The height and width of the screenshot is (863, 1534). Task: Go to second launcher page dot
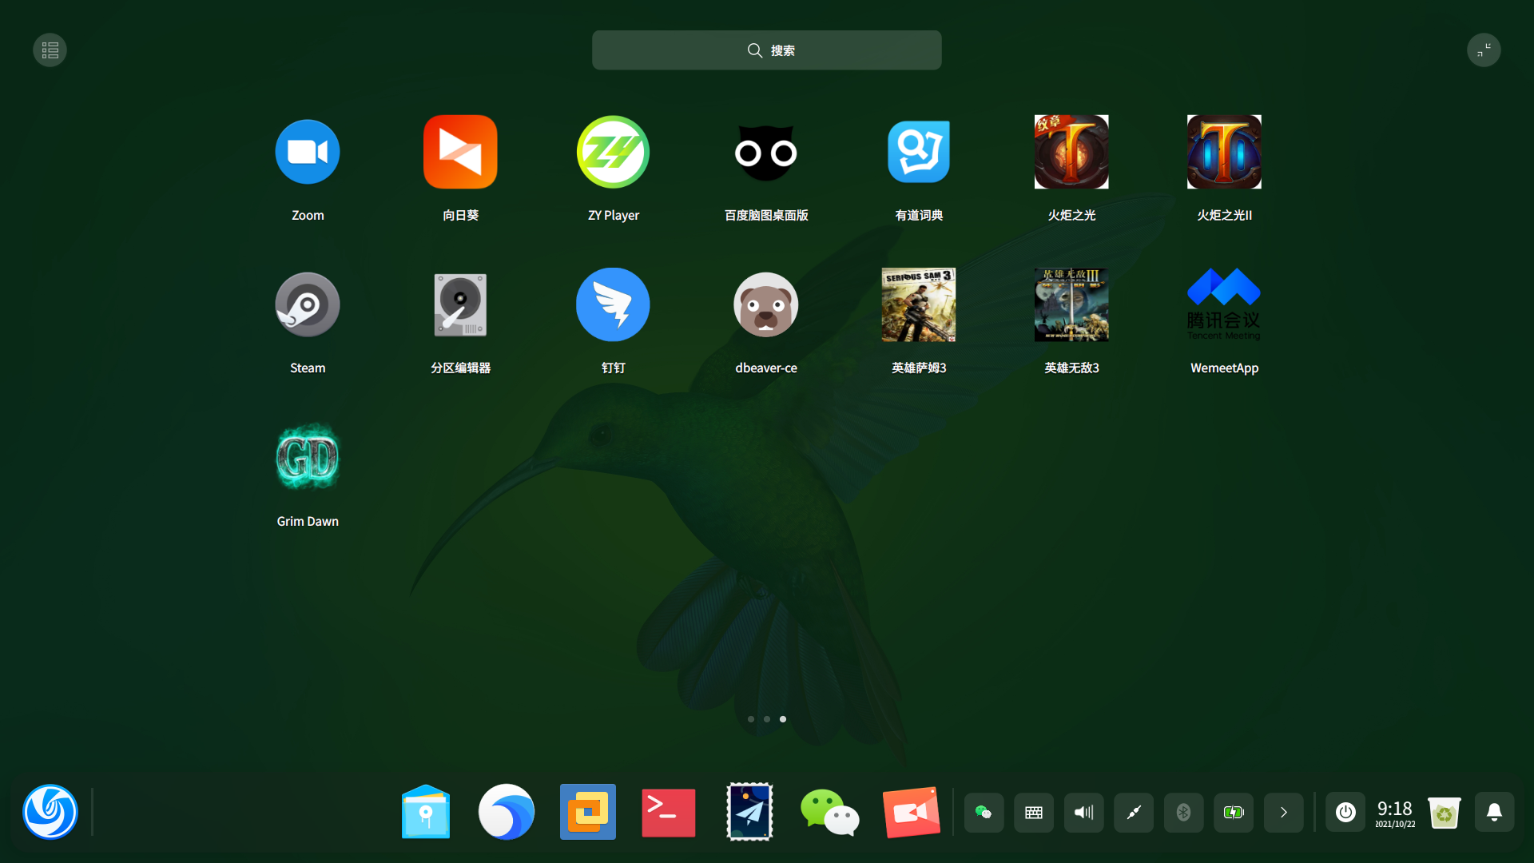point(766,719)
